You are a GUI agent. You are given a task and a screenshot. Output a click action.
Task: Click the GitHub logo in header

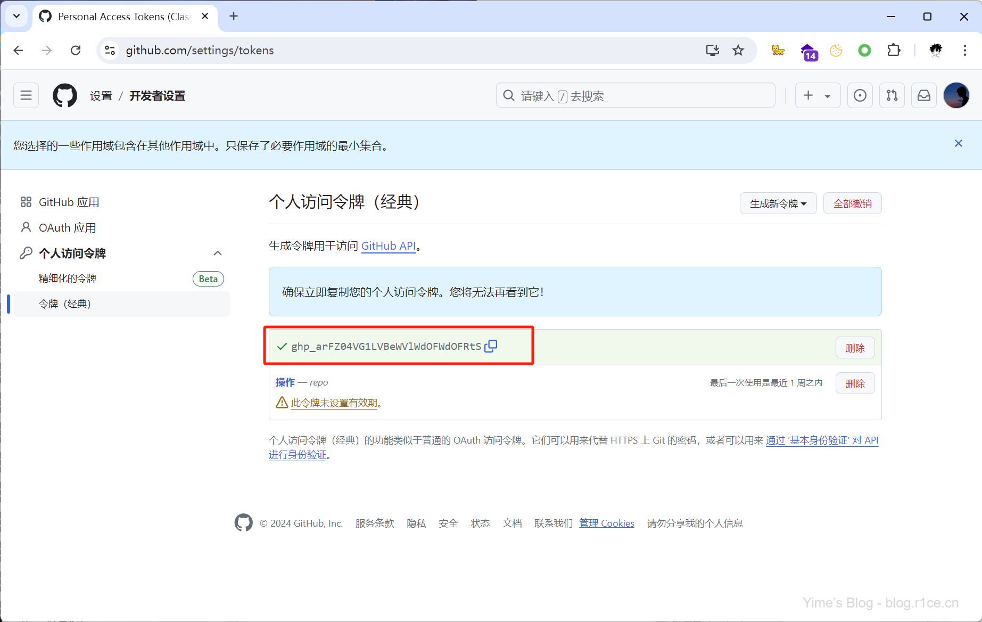tap(65, 95)
